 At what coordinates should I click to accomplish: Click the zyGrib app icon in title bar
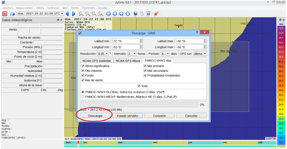(x=3, y=2)
